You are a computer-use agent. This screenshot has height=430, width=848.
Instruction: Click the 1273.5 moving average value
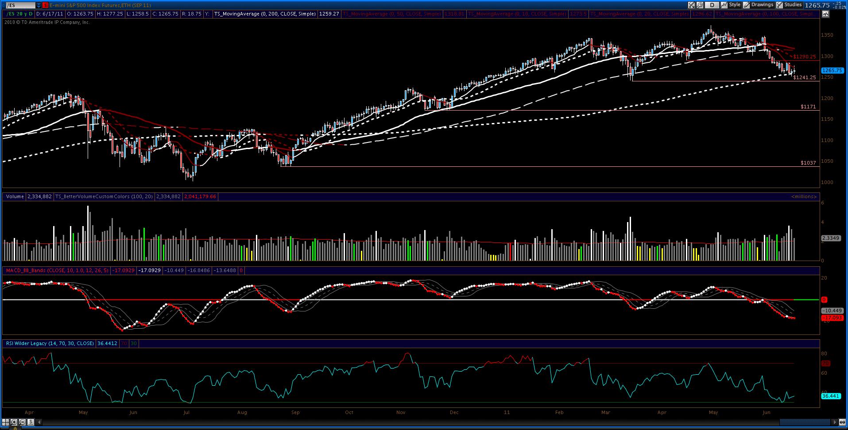(x=579, y=14)
